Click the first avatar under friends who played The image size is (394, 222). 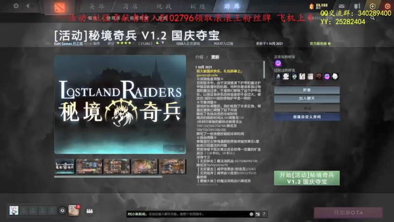(x=278, y=76)
